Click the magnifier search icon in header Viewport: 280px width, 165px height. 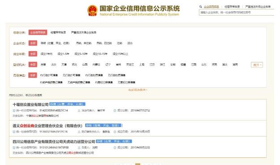pyautogui.click(x=201, y=7)
